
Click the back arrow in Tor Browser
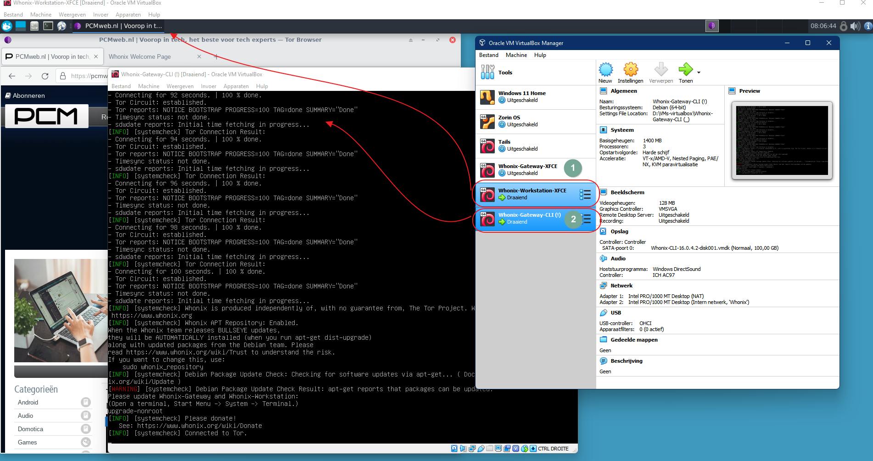pyautogui.click(x=12, y=76)
